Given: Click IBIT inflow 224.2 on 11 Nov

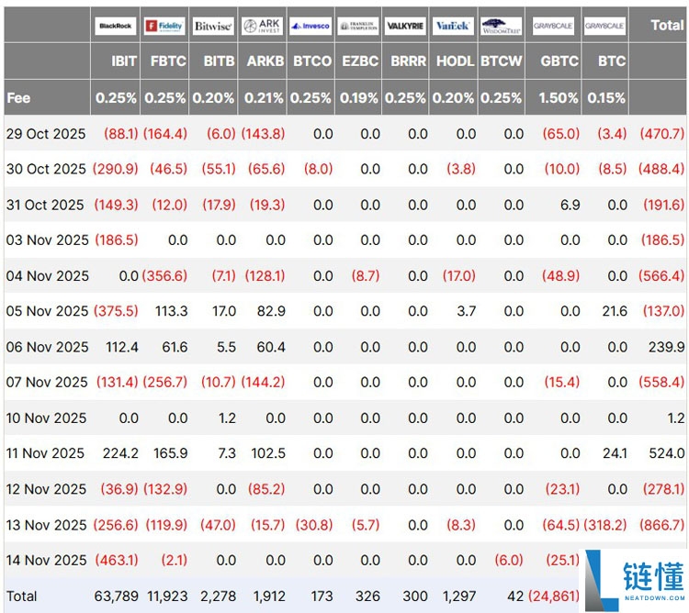Looking at the screenshot, I should coord(120,452).
